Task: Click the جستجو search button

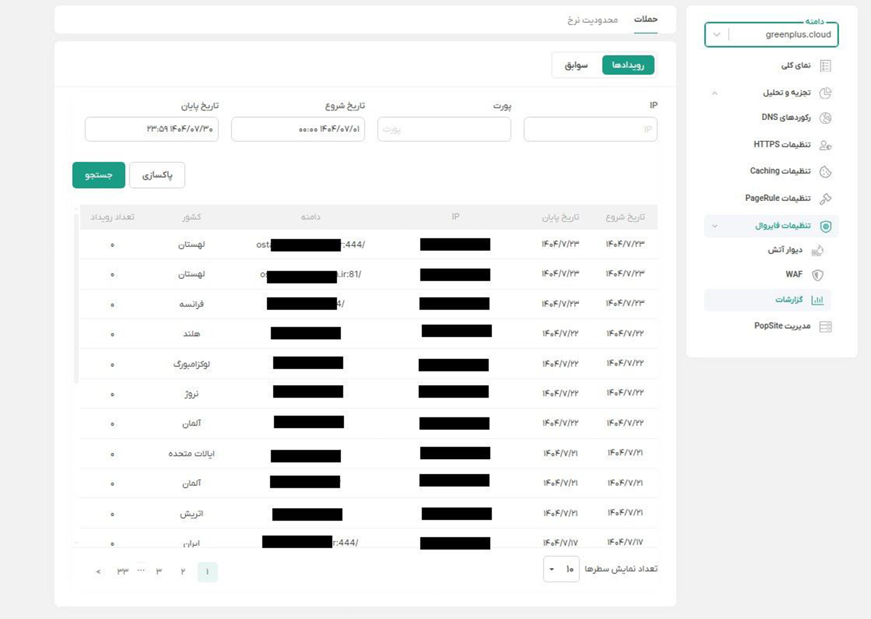Action: [x=98, y=175]
